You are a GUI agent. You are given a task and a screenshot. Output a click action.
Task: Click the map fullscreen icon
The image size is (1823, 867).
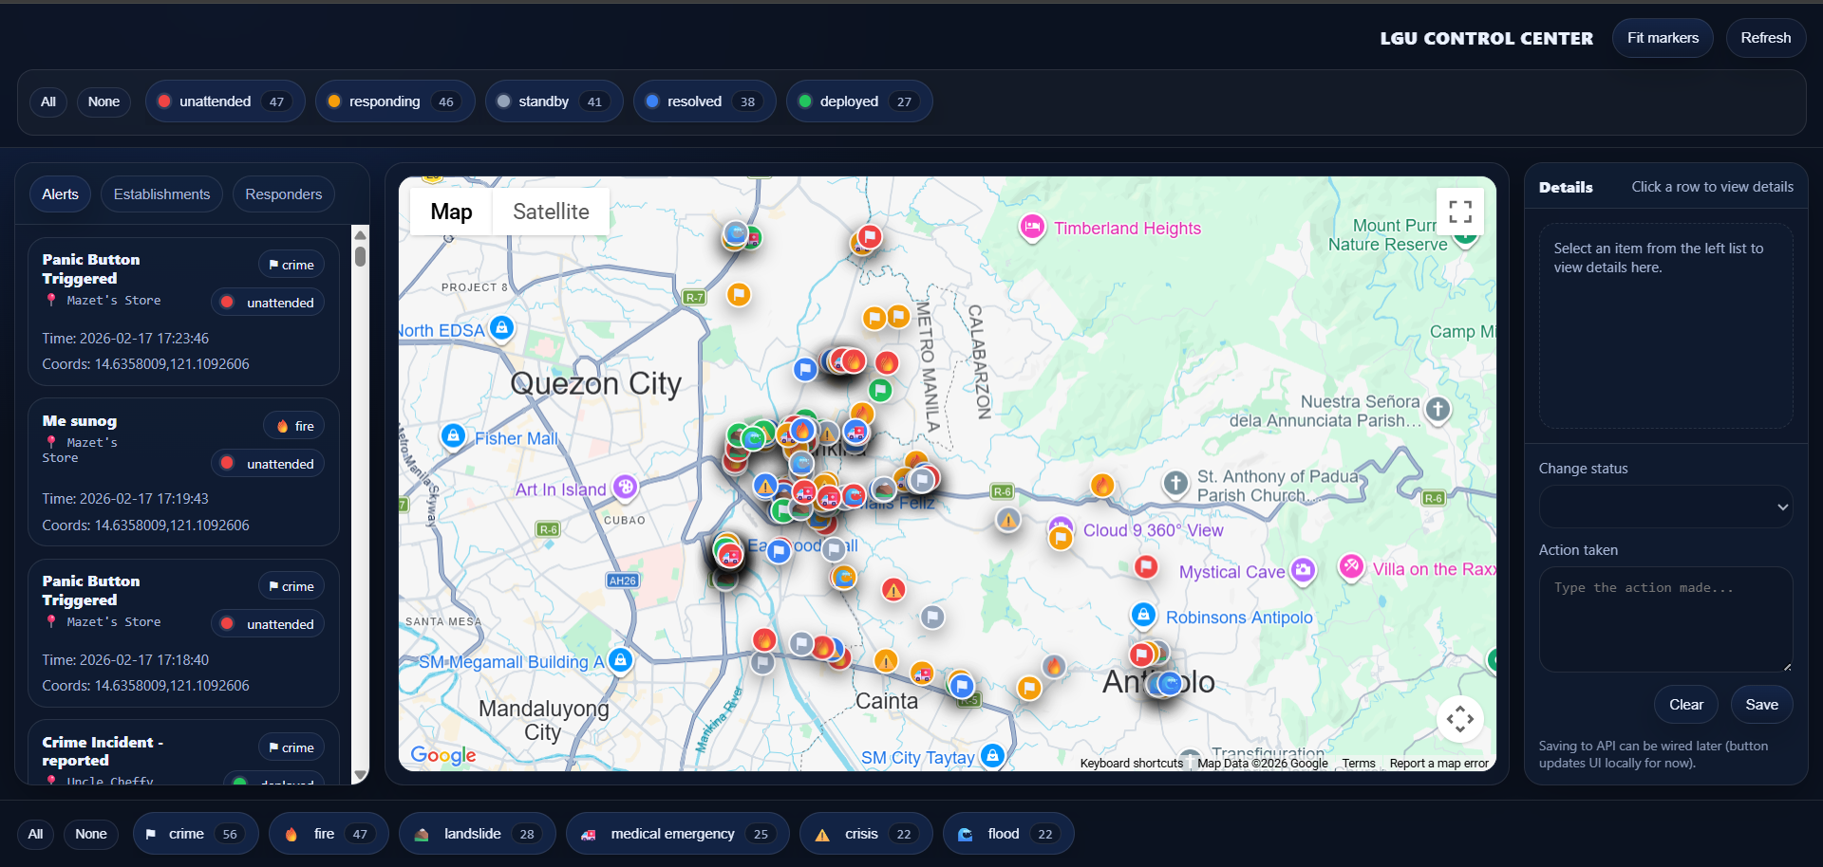pos(1460,211)
